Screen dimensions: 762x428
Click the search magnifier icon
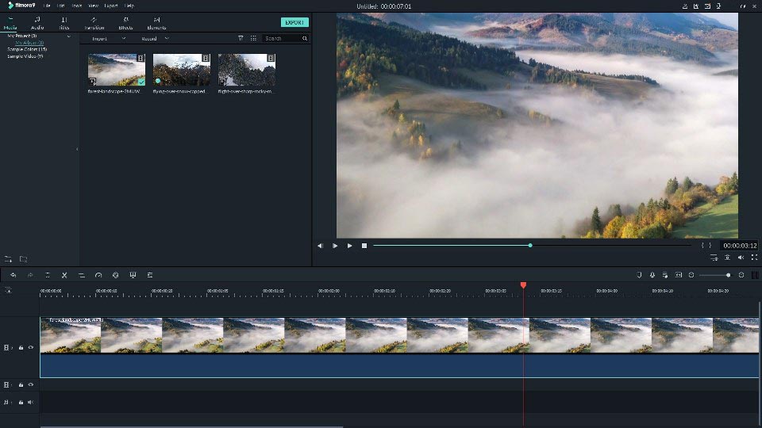[305, 38]
